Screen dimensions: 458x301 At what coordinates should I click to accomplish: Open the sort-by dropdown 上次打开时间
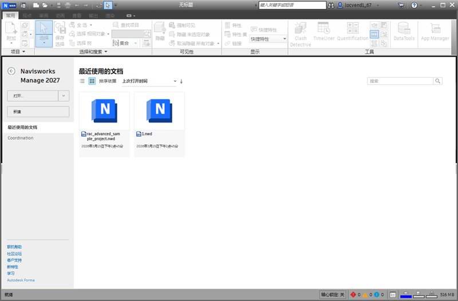(x=149, y=81)
